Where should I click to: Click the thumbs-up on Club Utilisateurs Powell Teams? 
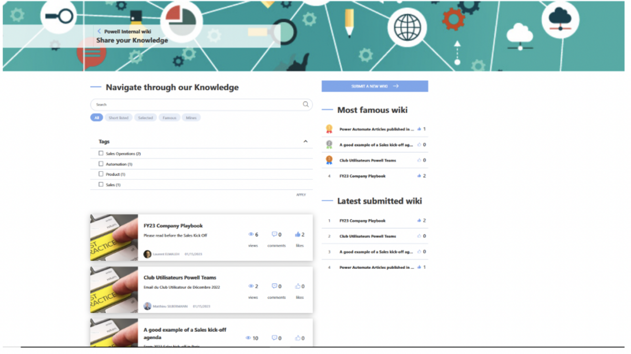[x=297, y=286]
